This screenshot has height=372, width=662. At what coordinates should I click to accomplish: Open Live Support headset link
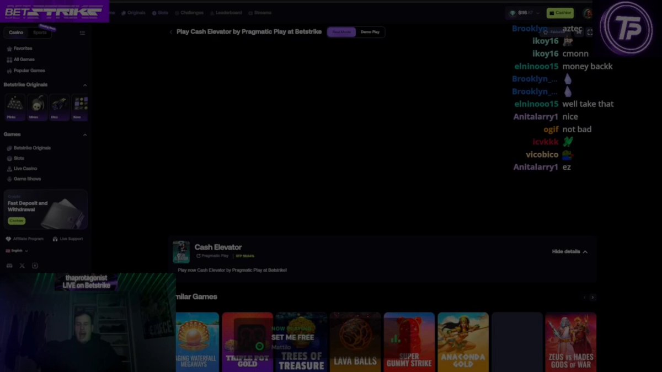tap(67, 239)
